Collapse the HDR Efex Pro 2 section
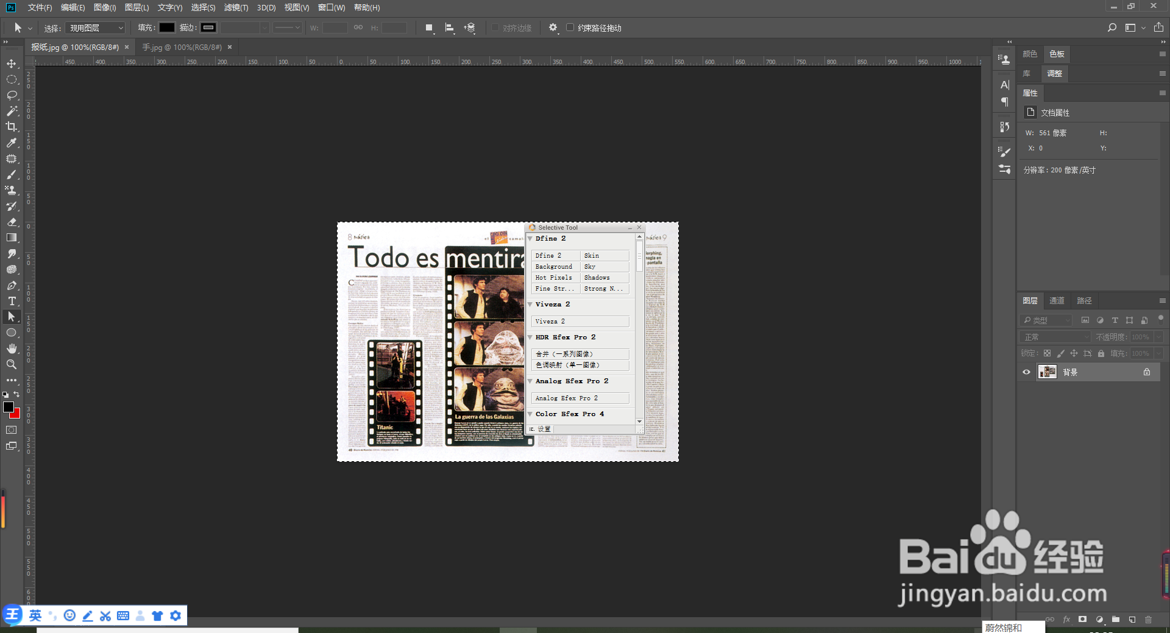This screenshot has width=1170, height=633. [x=530, y=337]
